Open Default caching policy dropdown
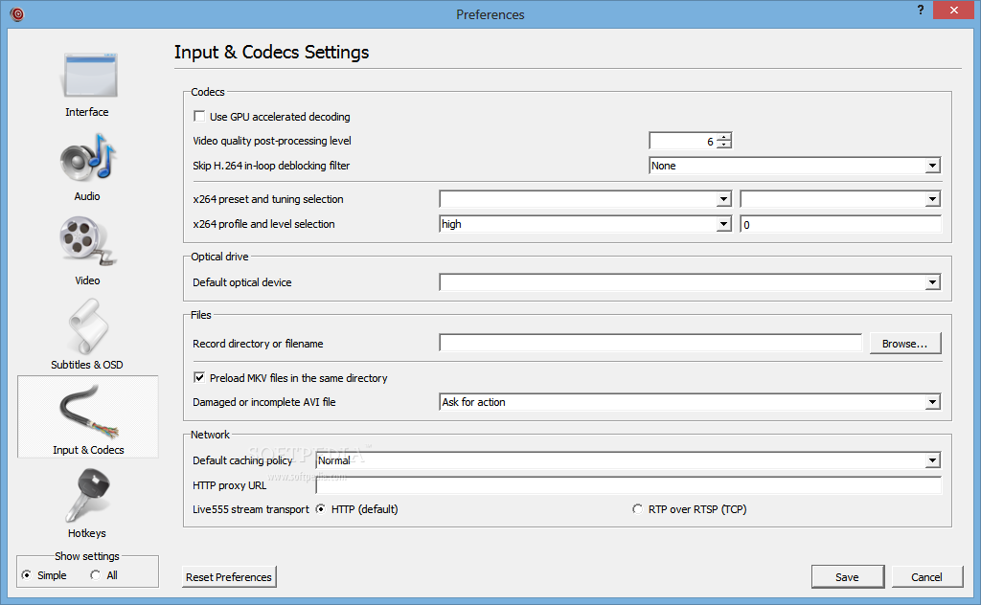This screenshot has width=981, height=605. coord(932,460)
